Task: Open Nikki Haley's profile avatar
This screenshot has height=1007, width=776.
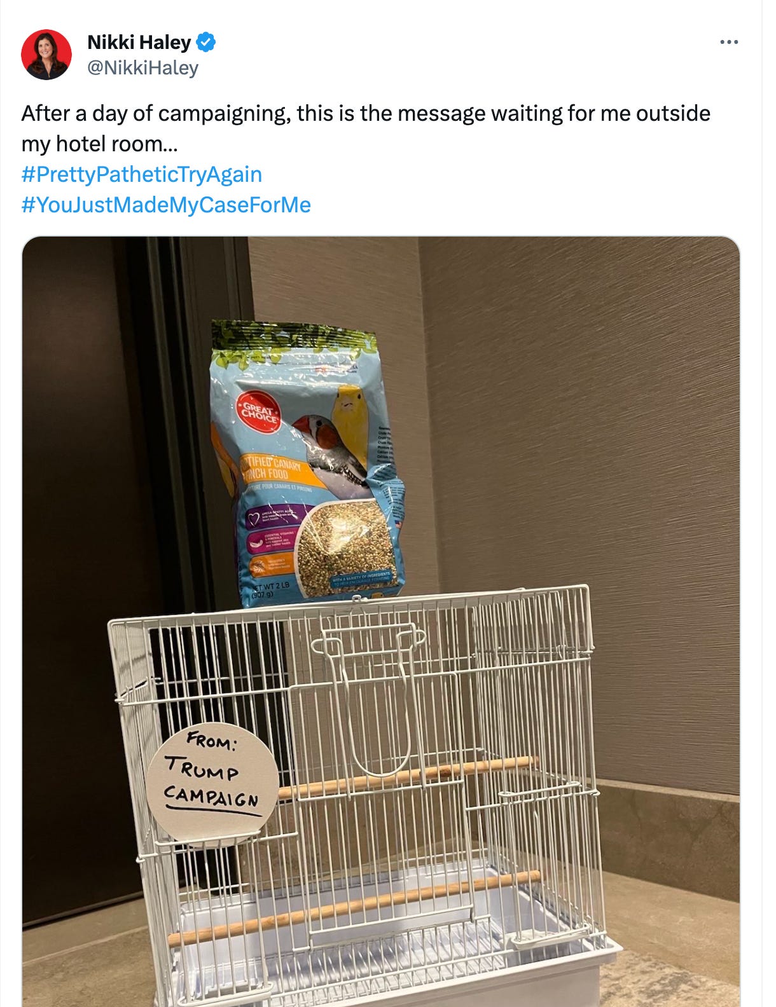Action: click(x=46, y=54)
